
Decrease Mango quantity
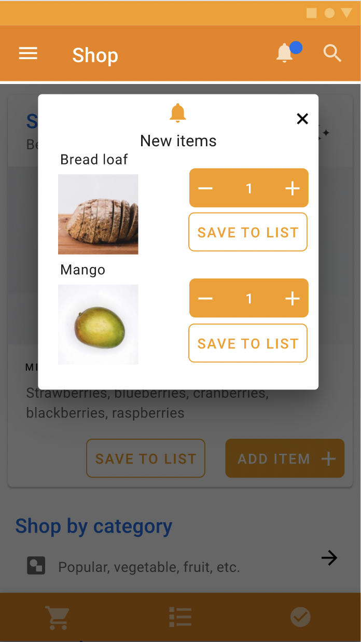(205, 298)
